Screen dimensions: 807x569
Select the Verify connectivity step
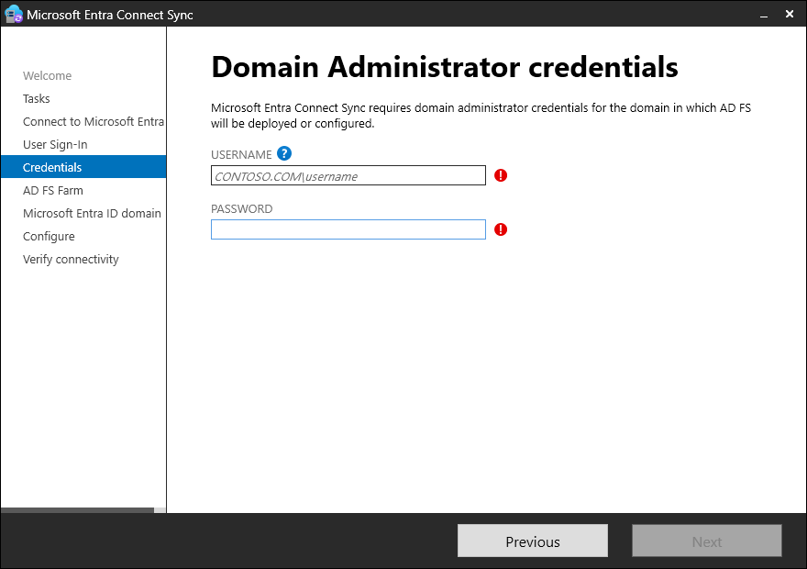point(71,259)
